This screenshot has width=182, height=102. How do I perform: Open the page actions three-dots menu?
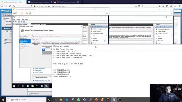136,6
